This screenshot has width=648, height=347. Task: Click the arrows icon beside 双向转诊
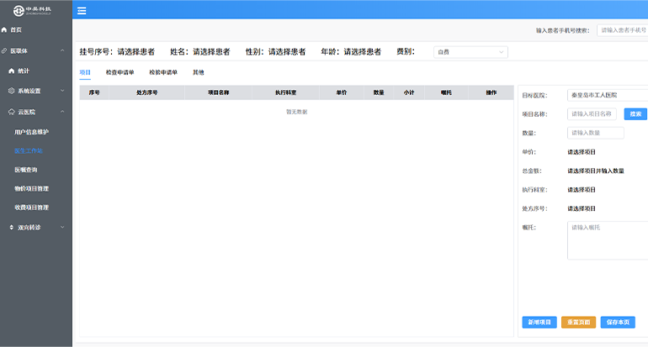tap(12, 228)
